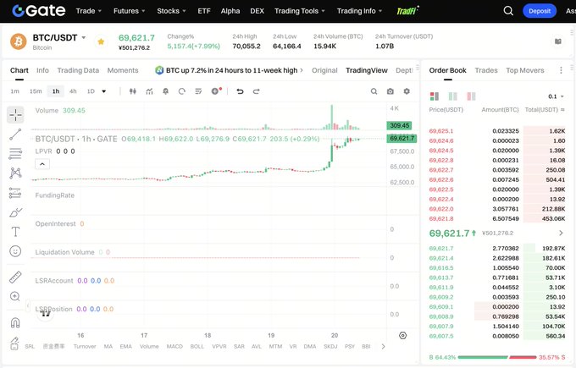
Task: Expand more timeframes dropdown arrow
Action: [x=104, y=91]
